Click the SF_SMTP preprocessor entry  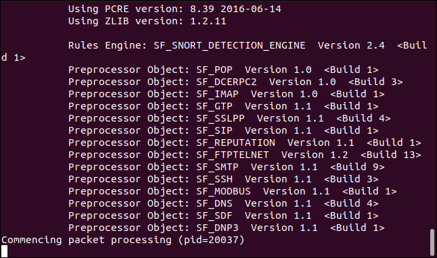coord(227,167)
